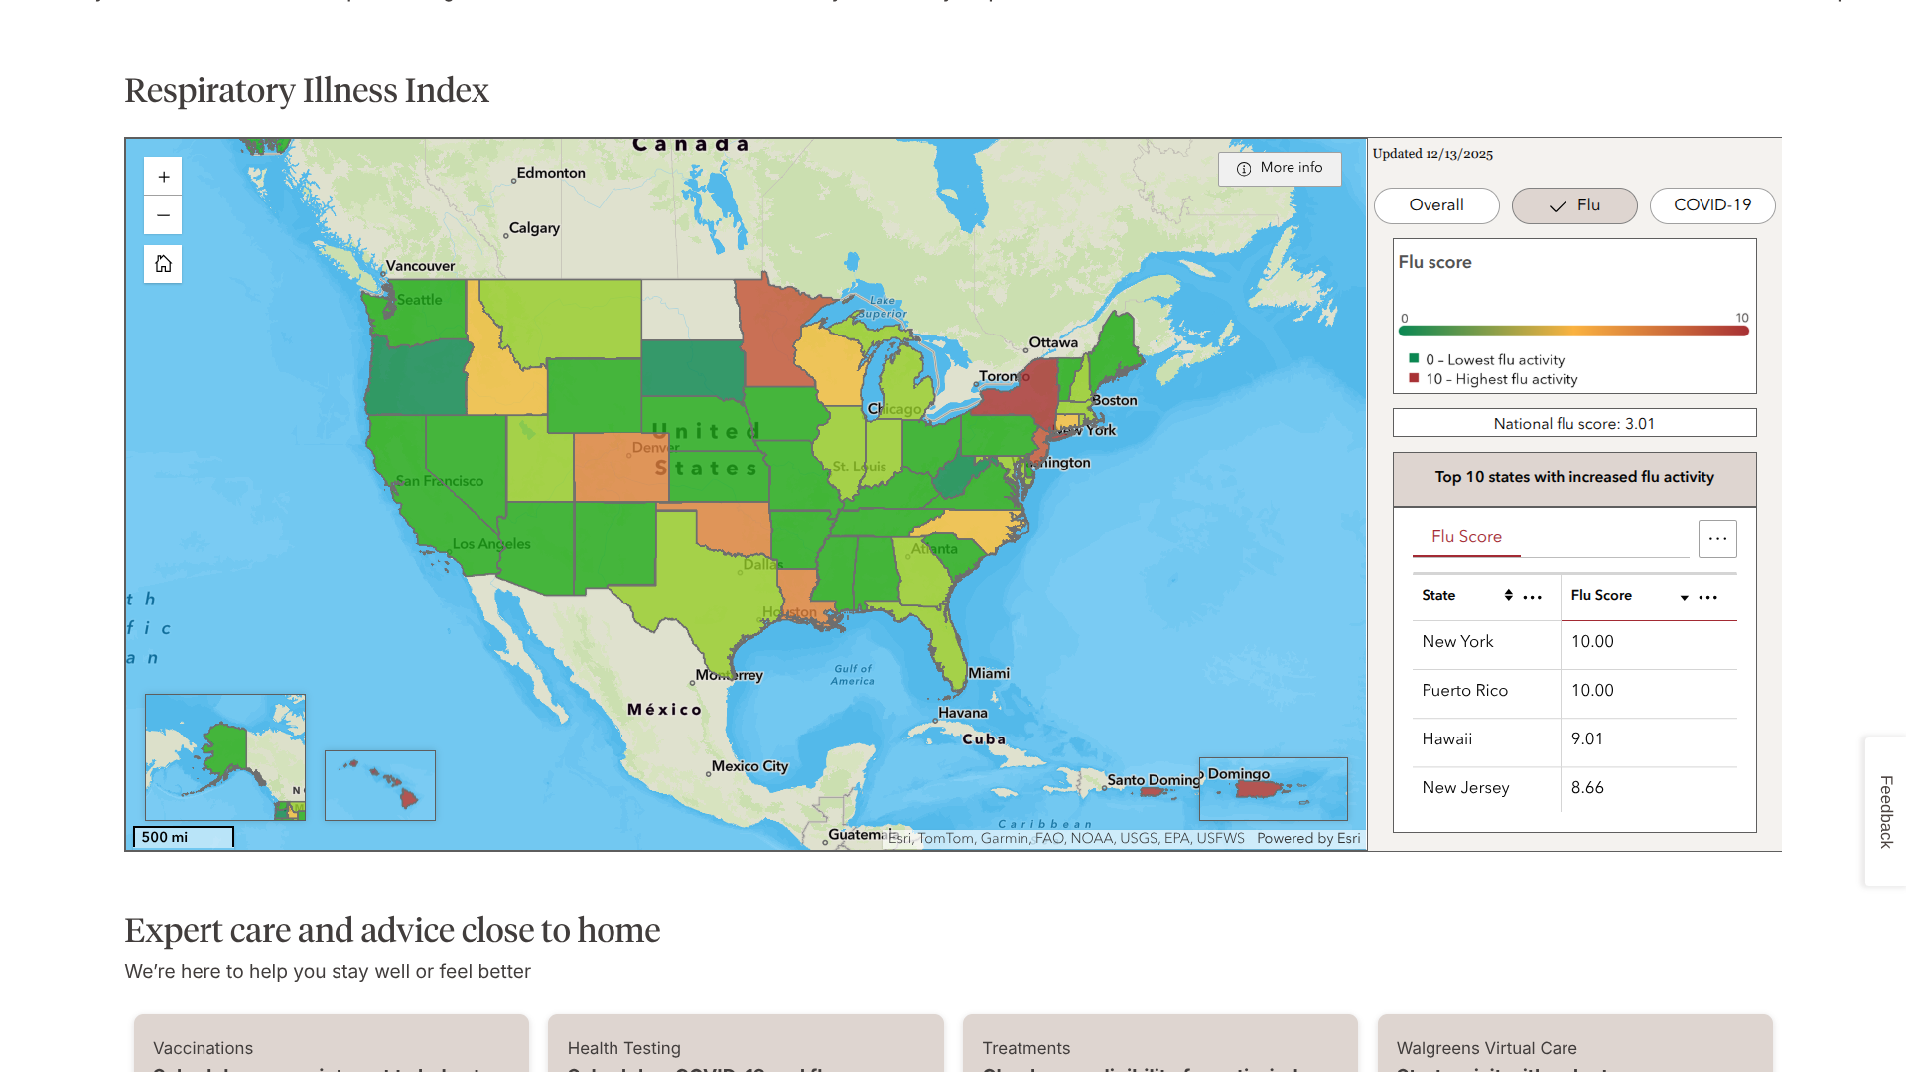This screenshot has height=1072, width=1906.
Task: Open State column options menu
Action: click(x=1533, y=597)
